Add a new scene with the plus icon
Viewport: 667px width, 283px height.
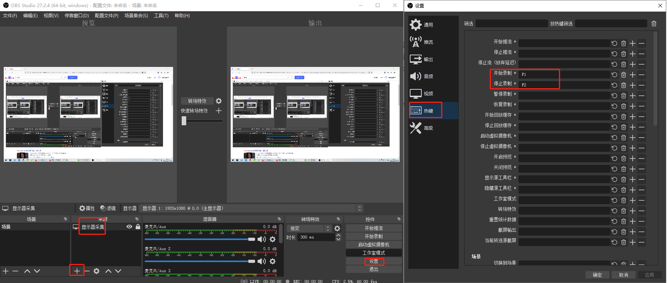coord(6,271)
